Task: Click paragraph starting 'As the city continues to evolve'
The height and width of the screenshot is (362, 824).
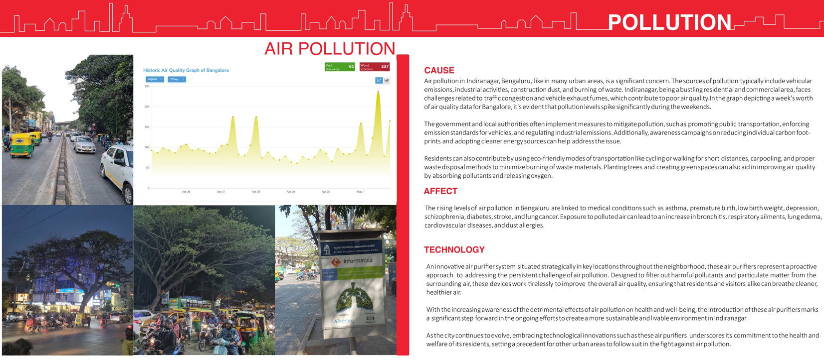Action: [x=622, y=340]
